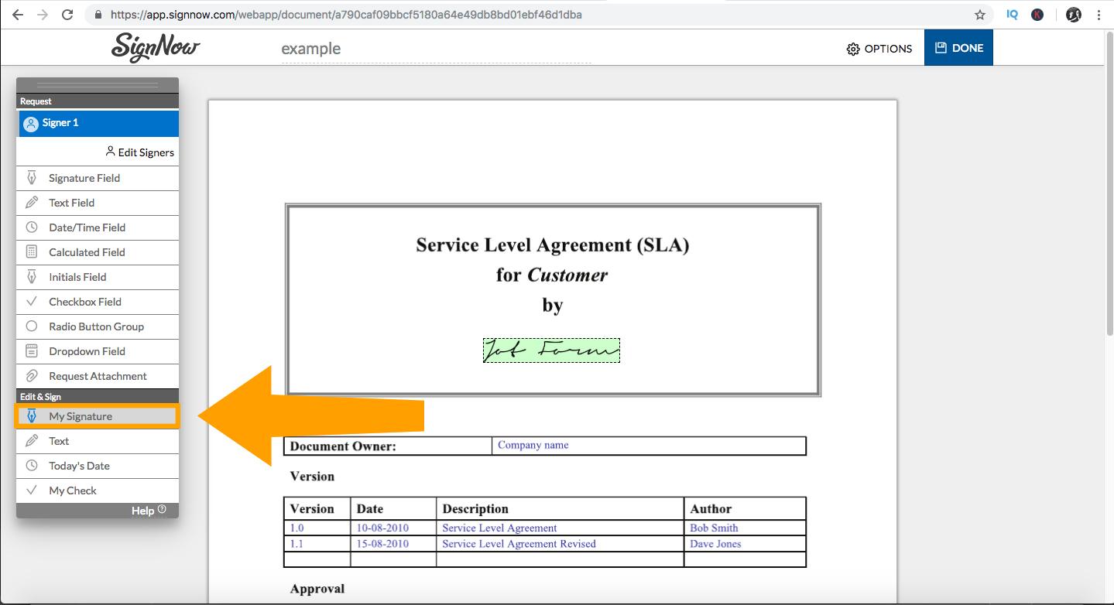Add a Text Field via pencil icon

[32, 203]
